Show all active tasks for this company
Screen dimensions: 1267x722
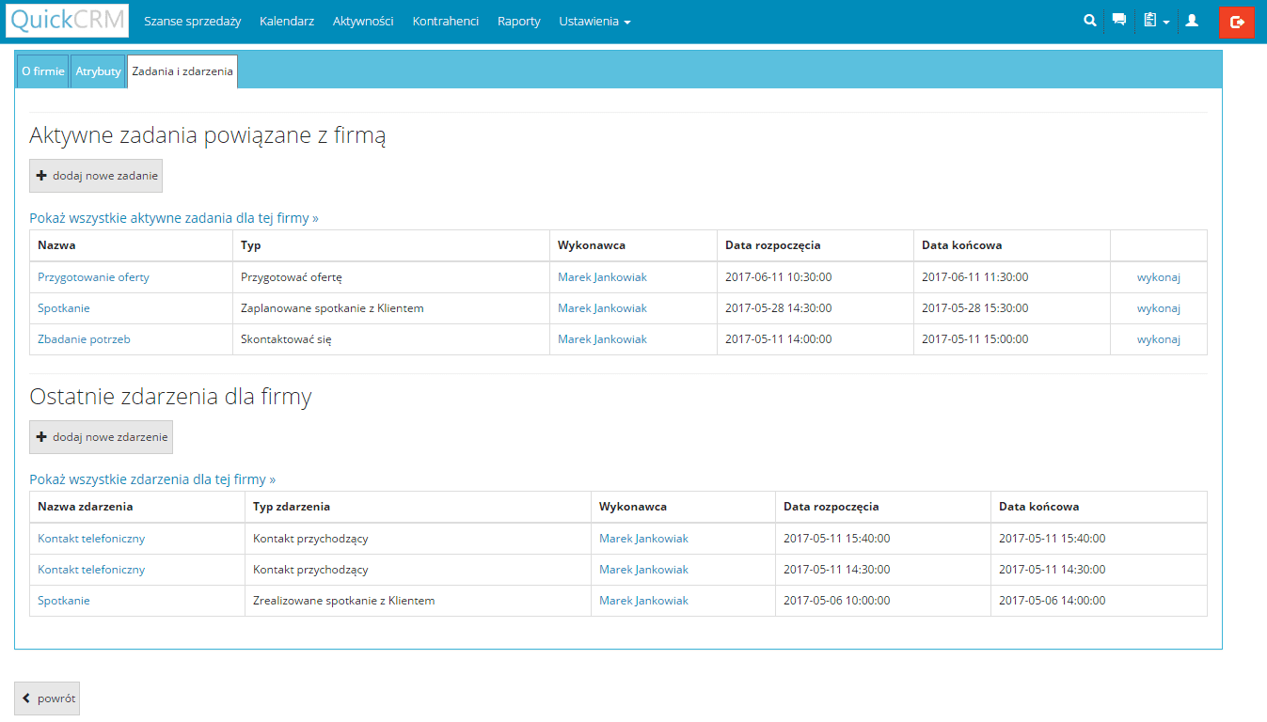pos(174,218)
